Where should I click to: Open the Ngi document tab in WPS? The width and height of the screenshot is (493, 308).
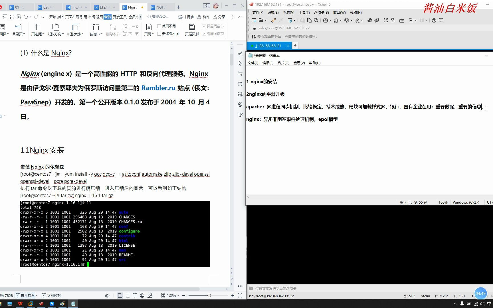(x=133, y=7)
